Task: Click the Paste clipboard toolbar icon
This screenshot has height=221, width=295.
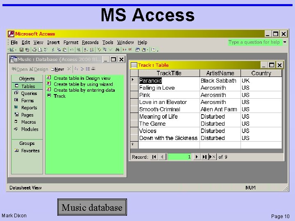Action: click(65, 50)
